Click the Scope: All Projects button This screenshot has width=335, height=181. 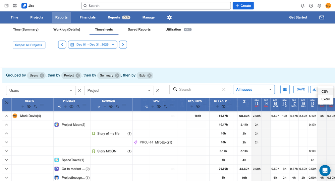(29, 45)
